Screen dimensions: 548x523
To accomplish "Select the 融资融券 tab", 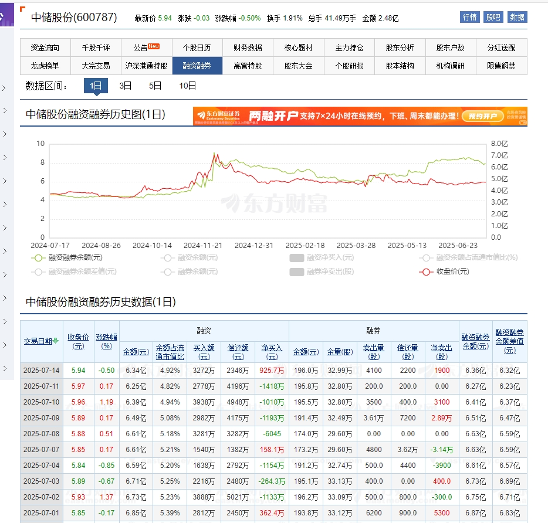I will point(198,66).
